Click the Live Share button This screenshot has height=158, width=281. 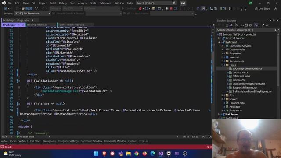point(263,9)
